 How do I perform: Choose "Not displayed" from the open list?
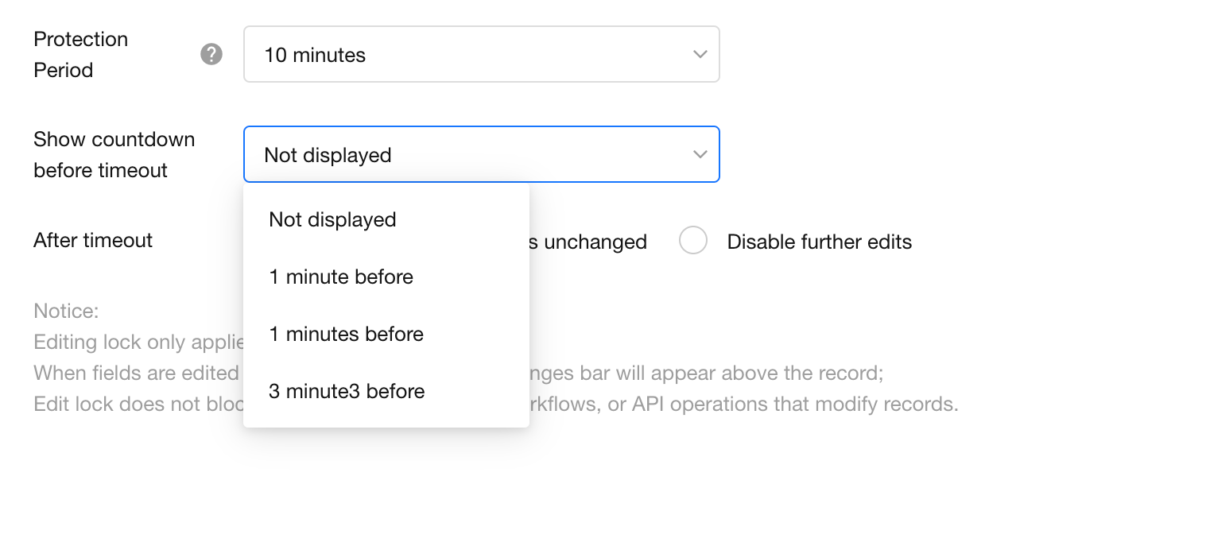[332, 219]
